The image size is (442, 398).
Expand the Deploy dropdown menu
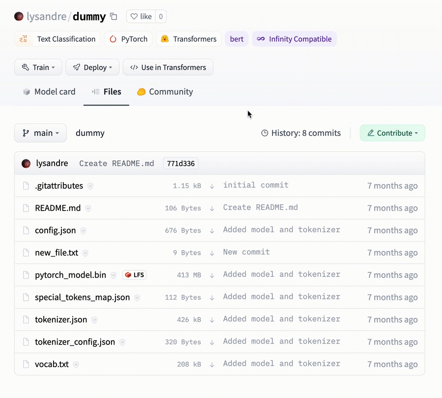[92, 67]
